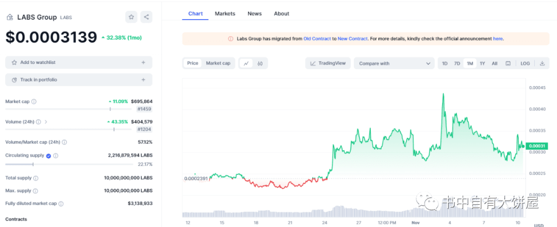
Task: Click the #1459 rank badge
Action: [144, 109]
